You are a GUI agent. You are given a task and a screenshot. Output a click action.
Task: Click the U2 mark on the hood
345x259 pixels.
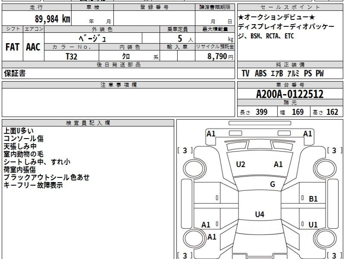click(x=241, y=165)
